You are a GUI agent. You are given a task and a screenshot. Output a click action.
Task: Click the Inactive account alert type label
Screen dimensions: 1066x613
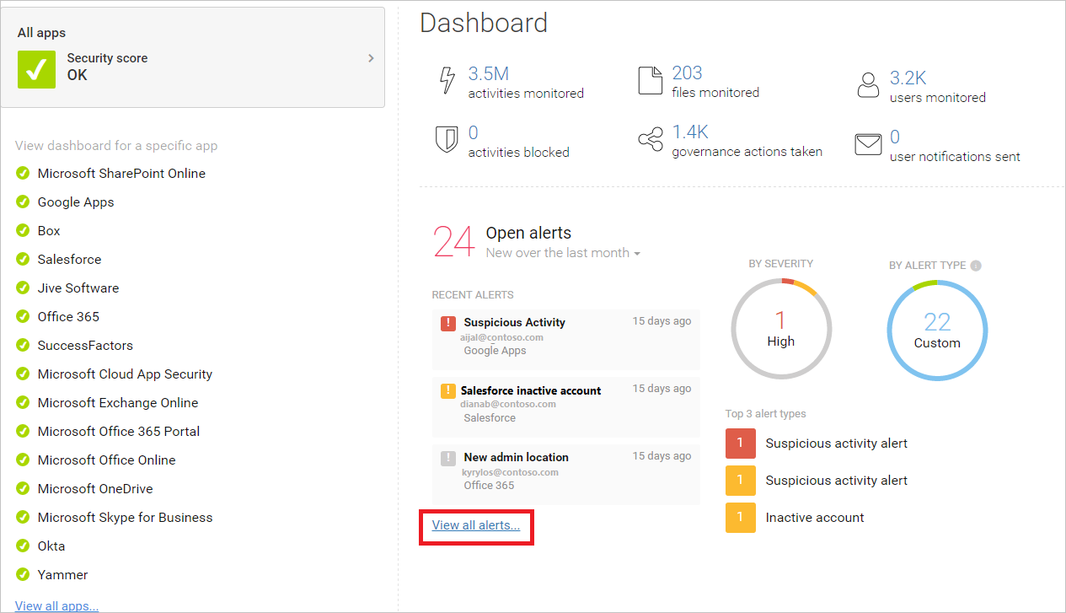click(x=815, y=518)
